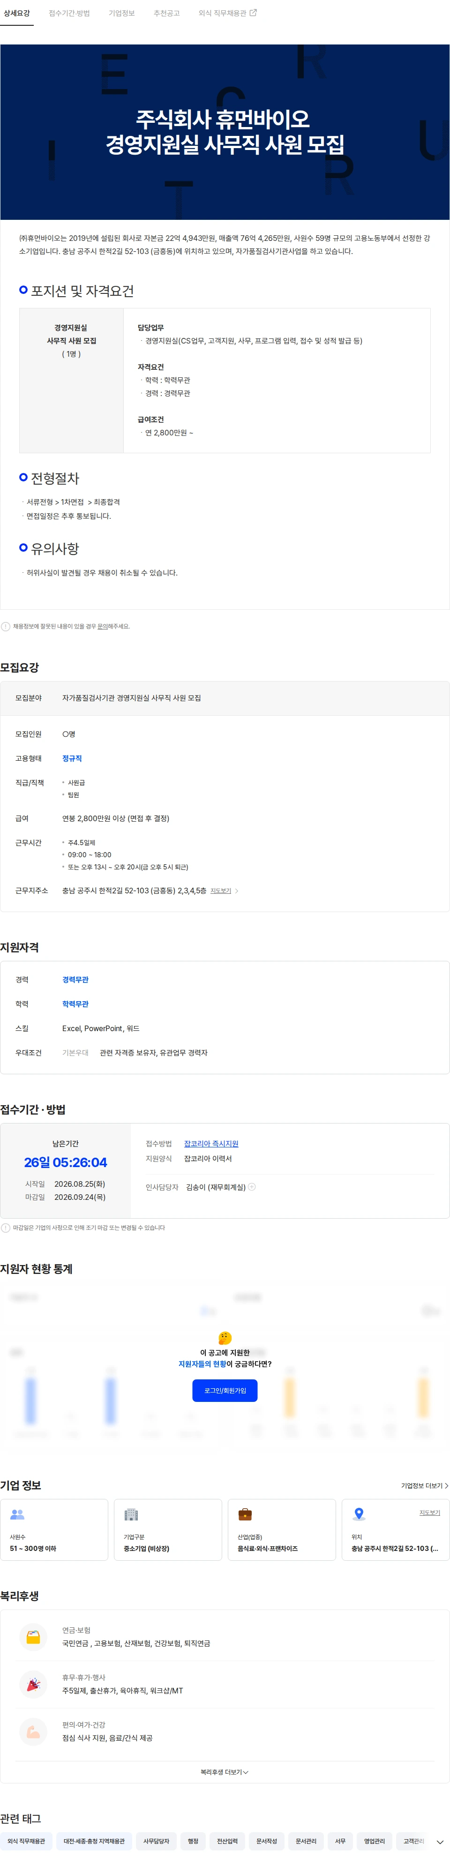Click the 51 ~ 300명 이하 employee count
The height and width of the screenshot is (1857, 450).
(32, 1549)
